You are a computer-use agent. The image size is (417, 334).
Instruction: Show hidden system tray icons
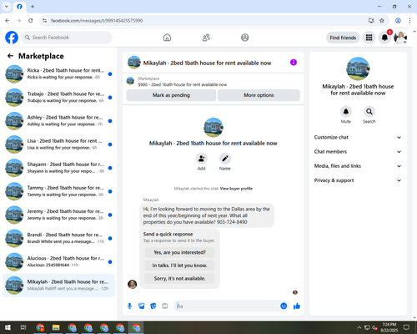click(359, 327)
